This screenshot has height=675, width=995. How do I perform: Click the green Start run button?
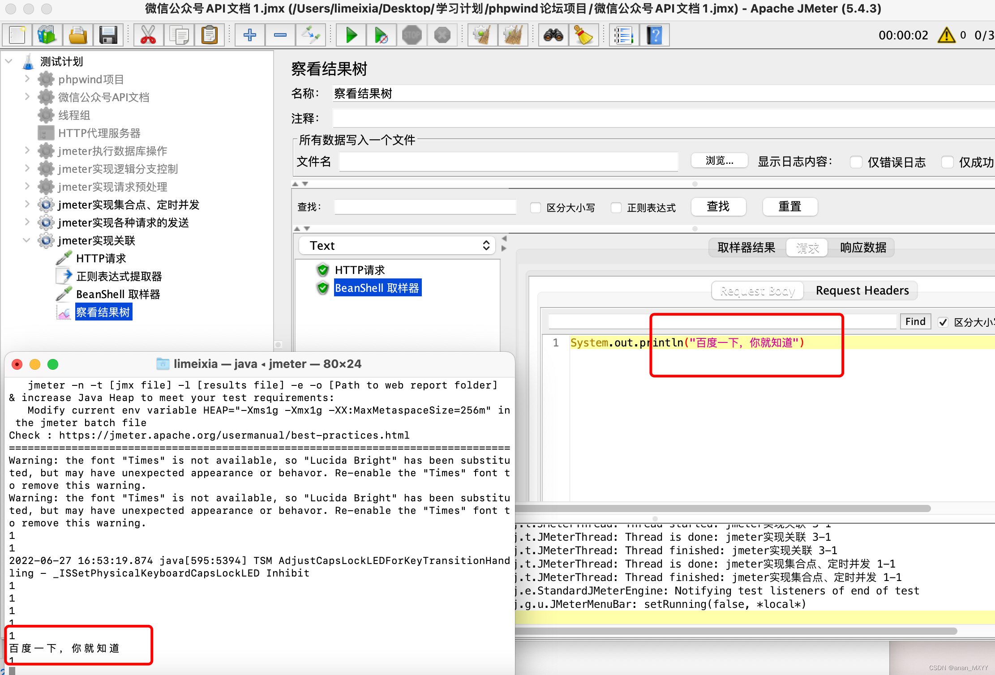click(352, 35)
